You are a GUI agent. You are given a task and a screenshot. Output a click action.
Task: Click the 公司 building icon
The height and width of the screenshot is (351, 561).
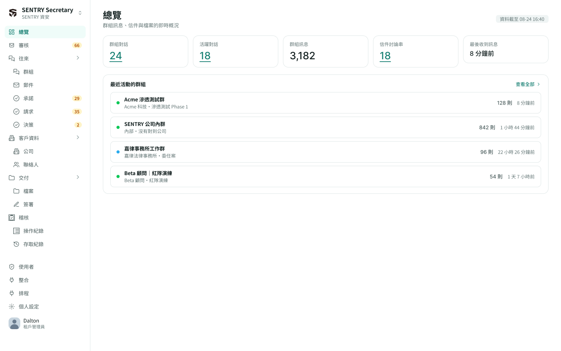[16, 151]
